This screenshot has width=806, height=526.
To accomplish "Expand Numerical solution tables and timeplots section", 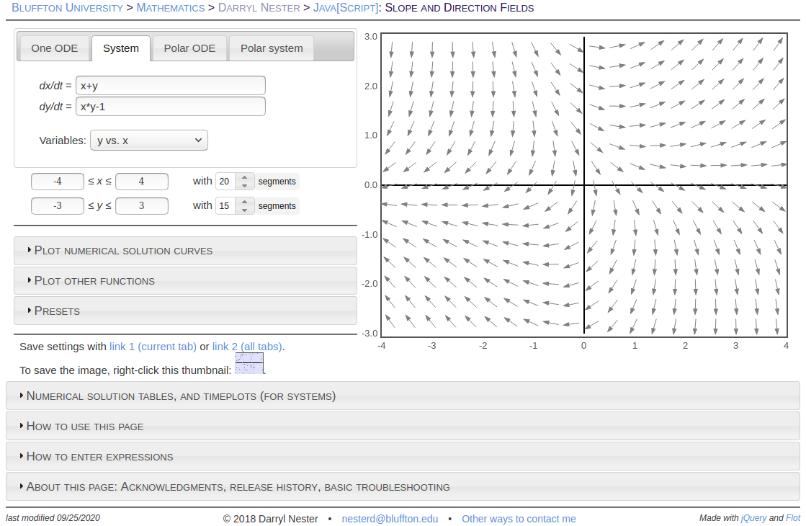I will (181, 396).
